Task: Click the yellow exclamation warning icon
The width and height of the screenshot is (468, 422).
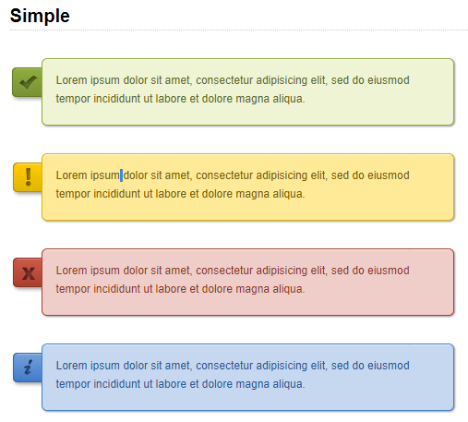Action: pyautogui.click(x=28, y=177)
